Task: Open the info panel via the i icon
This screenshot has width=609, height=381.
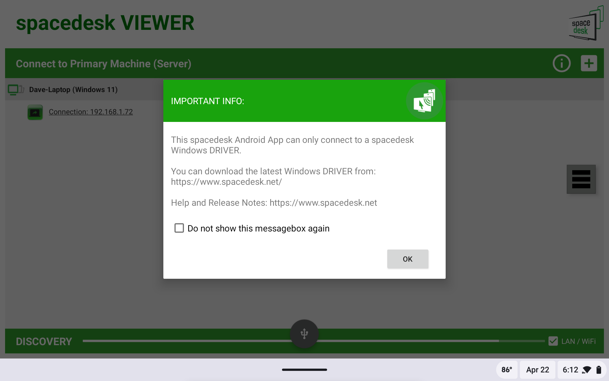Action: tap(561, 63)
